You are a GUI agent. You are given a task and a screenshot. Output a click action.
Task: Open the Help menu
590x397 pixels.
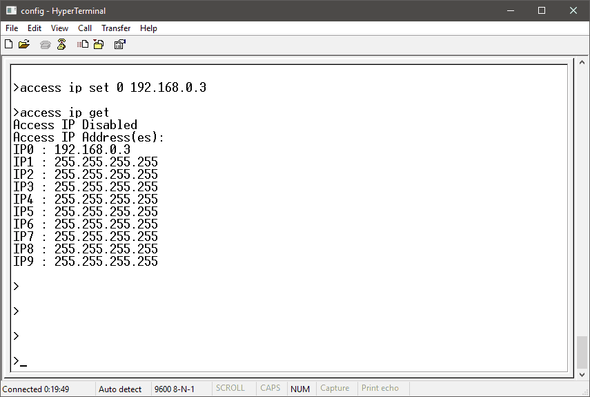tap(148, 28)
